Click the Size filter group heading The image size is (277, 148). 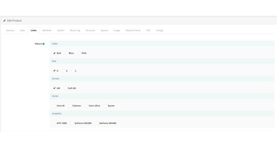(54, 61)
